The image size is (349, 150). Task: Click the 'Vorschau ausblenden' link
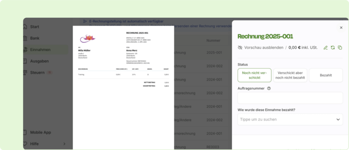click(x=263, y=48)
